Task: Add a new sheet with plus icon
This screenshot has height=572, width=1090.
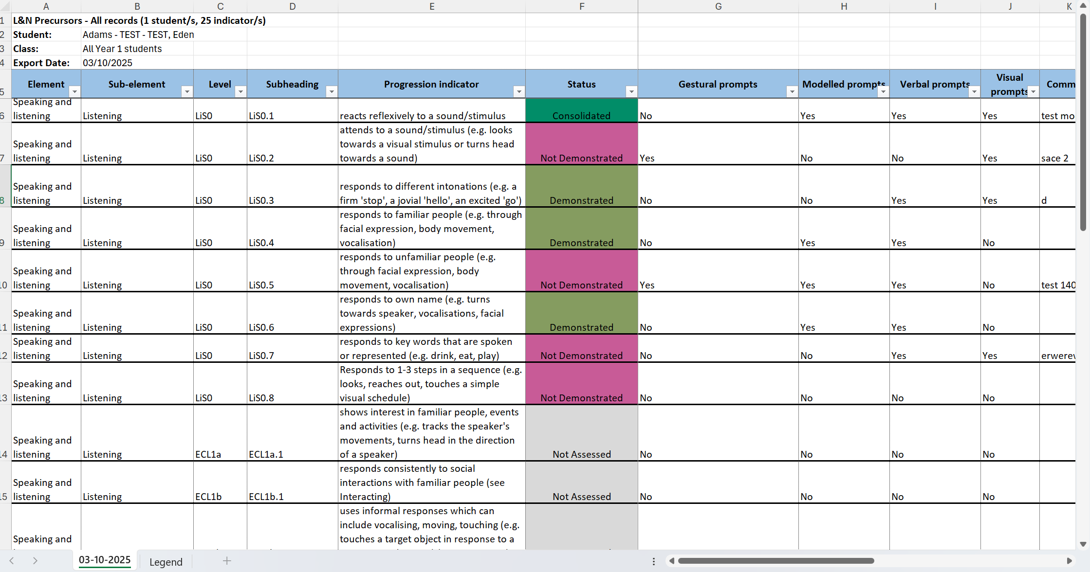Action: tap(227, 561)
